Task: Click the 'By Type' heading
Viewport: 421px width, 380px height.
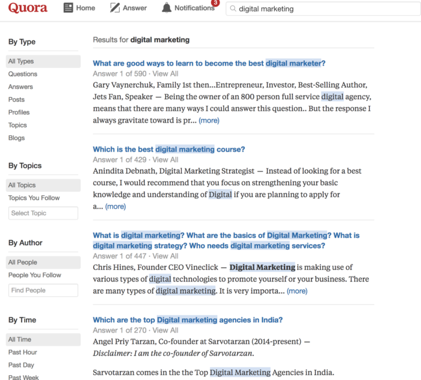Action: (x=22, y=42)
